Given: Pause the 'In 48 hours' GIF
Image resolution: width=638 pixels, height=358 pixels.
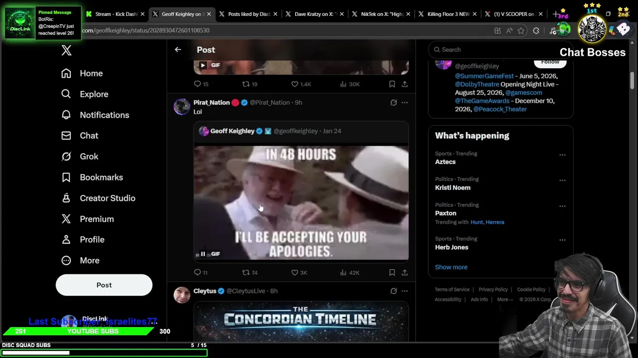Looking at the screenshot, I should pos(203,254).
